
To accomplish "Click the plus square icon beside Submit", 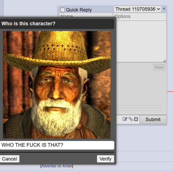I will pos(136,119).
